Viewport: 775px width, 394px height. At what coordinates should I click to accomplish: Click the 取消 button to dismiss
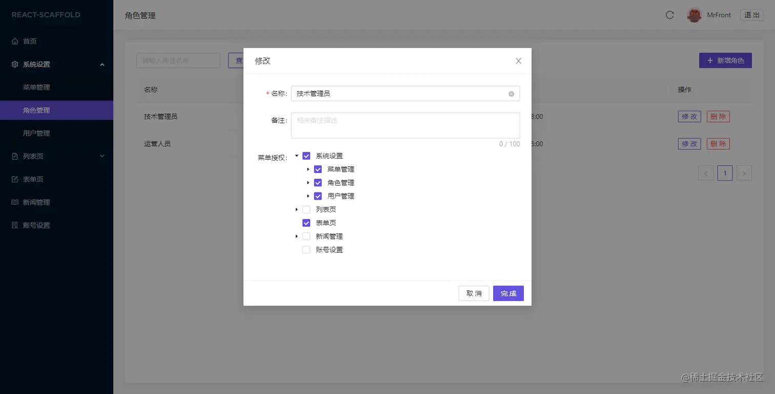pos(473,293)
